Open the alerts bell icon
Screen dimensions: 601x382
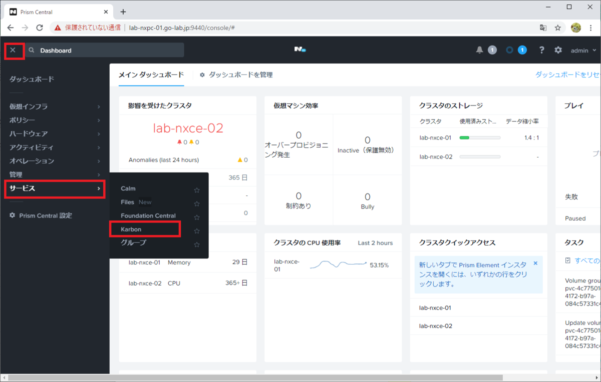(x=480, y=50)
